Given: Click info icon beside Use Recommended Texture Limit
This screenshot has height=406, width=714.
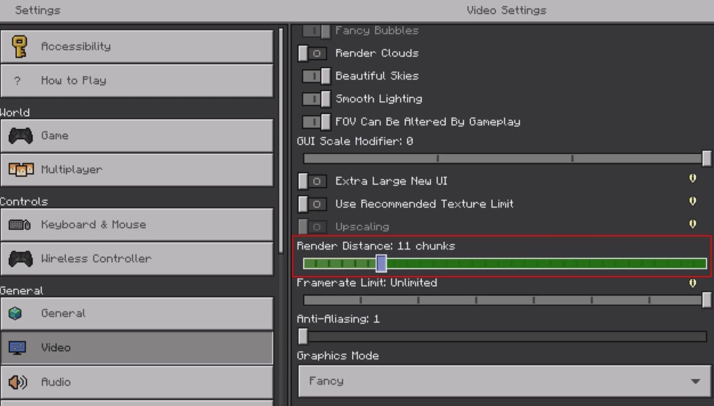Looking at the screenshot, I should click(693, 201).
